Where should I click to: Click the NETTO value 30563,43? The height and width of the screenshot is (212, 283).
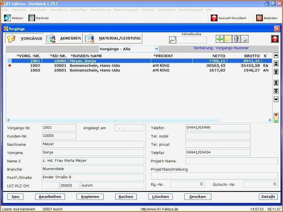(x=216, y=66)
